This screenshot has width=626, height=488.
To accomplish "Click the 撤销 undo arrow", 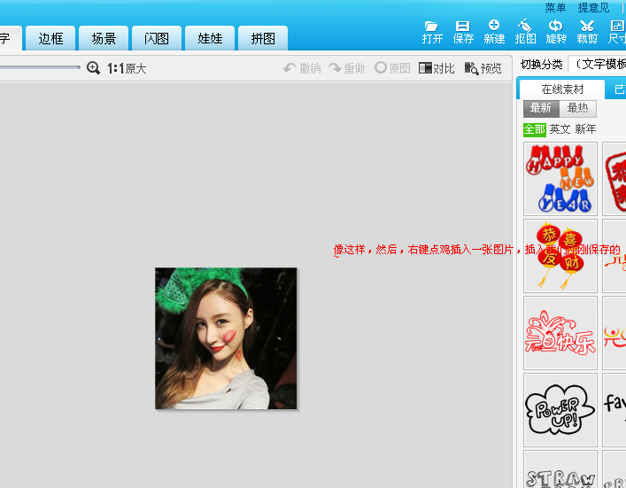I will point(302,68).
